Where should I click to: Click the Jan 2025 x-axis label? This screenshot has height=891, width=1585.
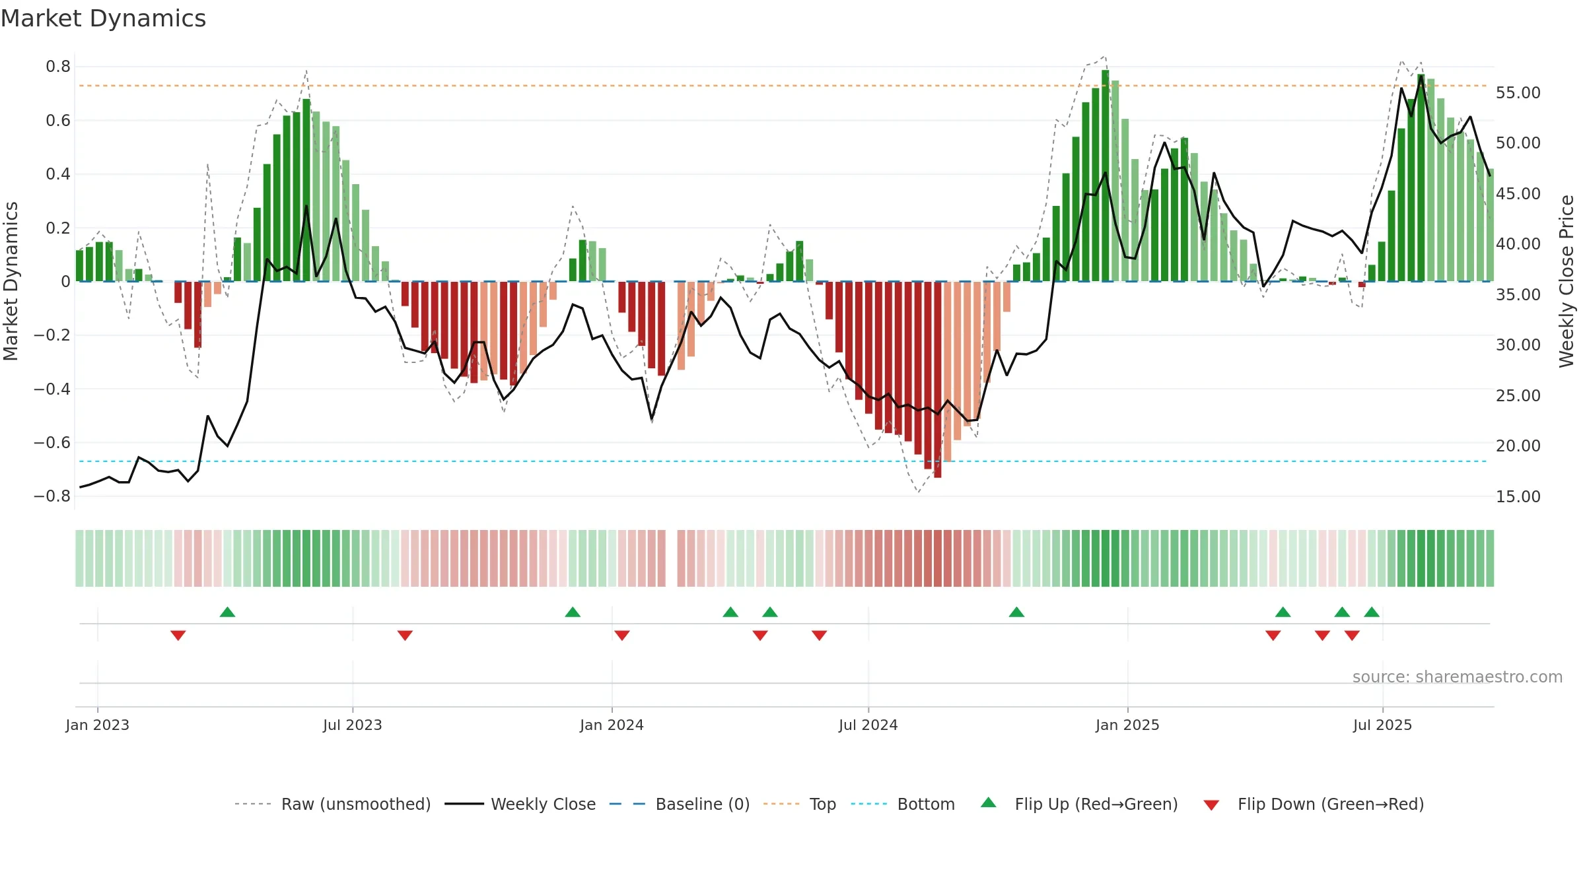[x=1128, y=725]
